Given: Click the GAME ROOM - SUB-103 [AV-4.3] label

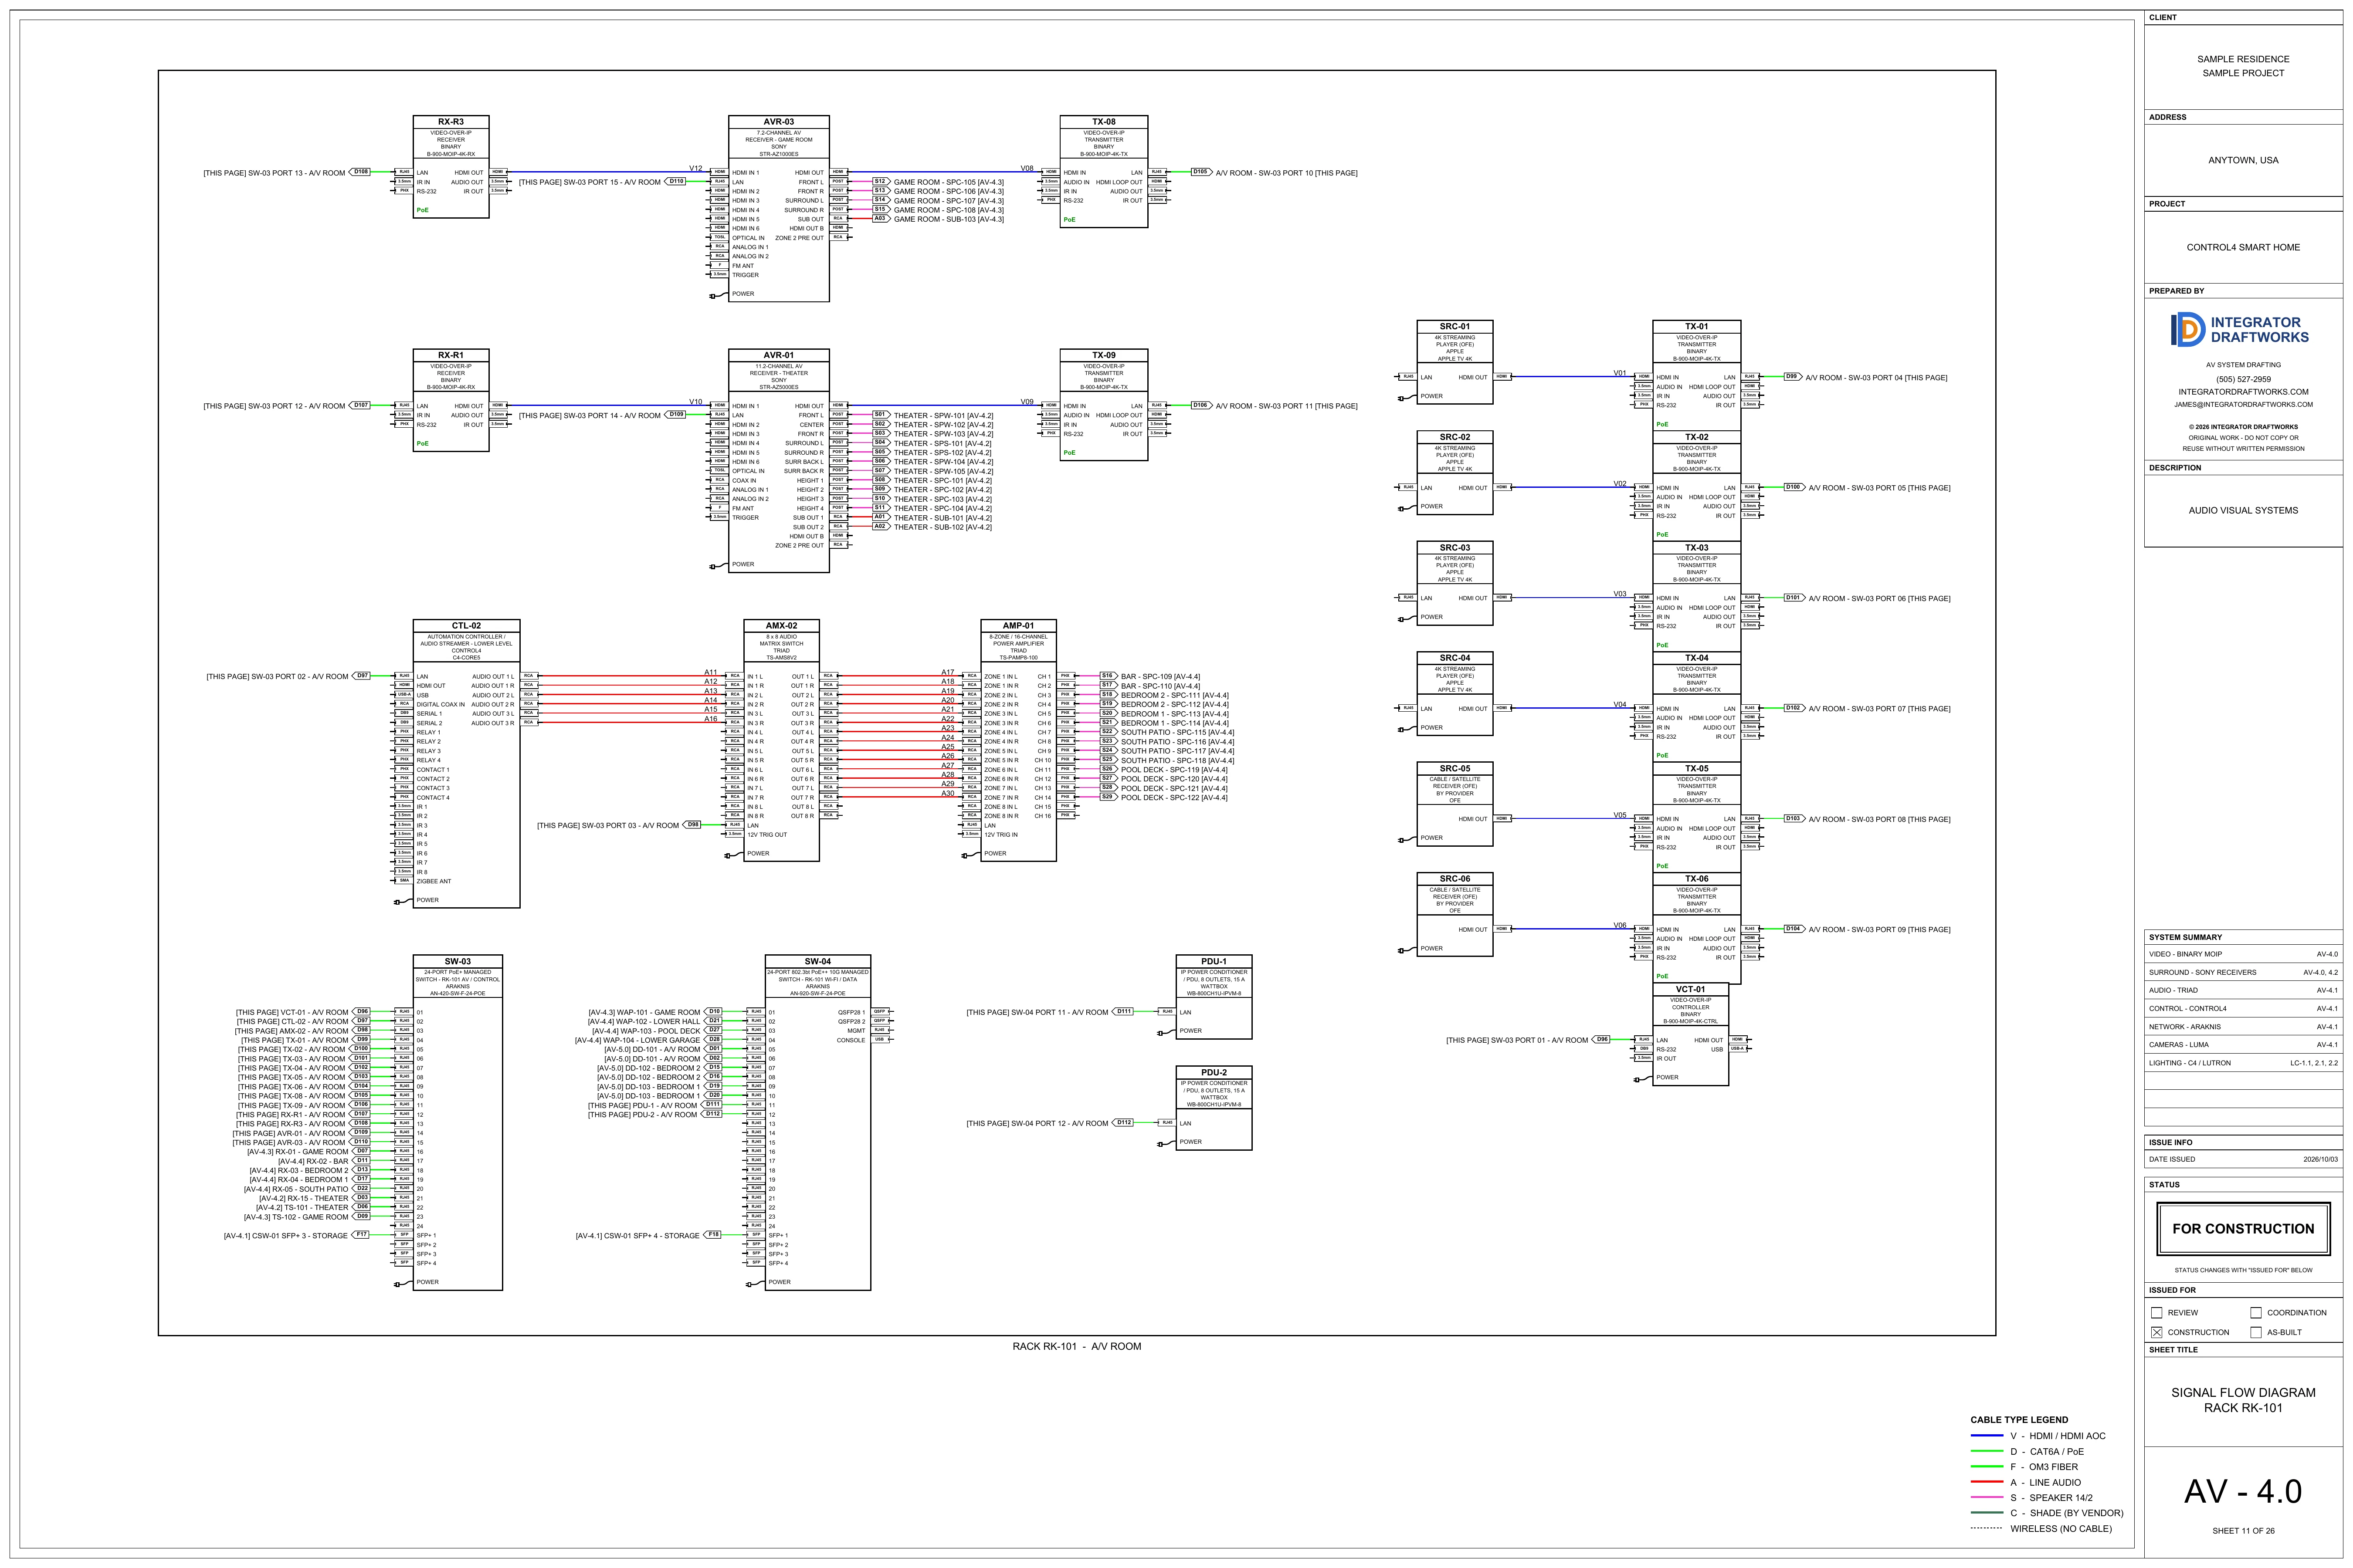Looking at the screenshot, I should click(949, 219).
